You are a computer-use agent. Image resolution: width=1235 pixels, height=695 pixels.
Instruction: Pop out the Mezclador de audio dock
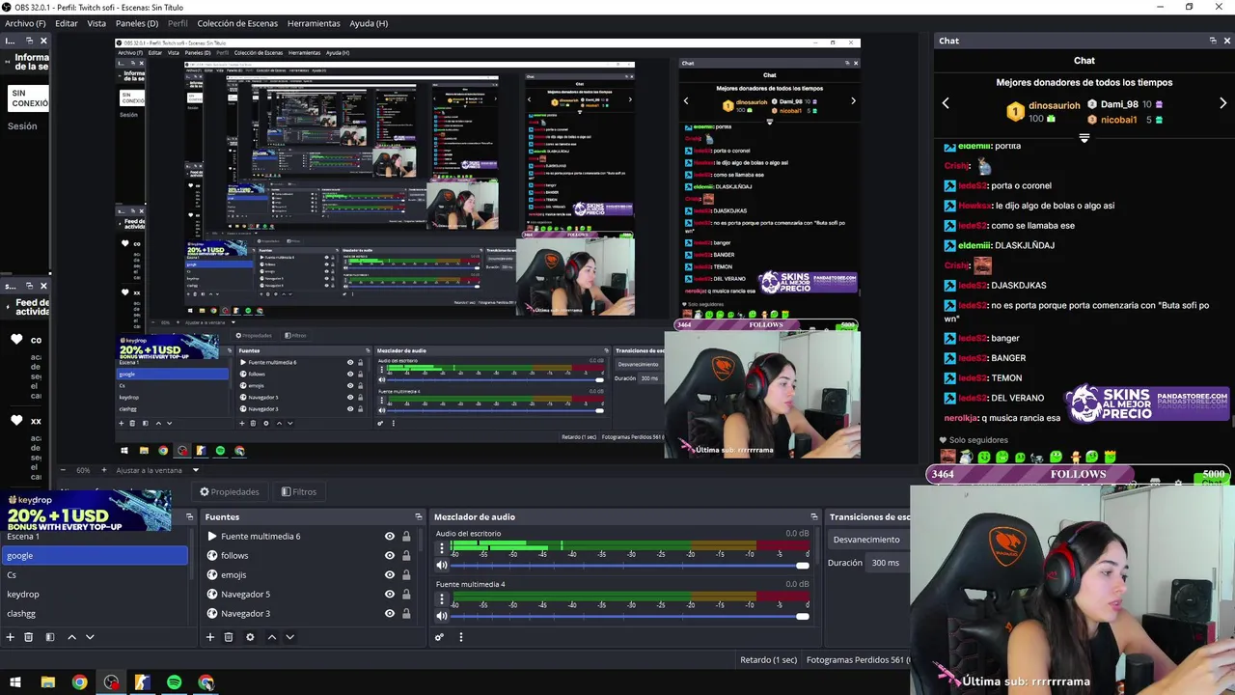[x=813, y=516]
